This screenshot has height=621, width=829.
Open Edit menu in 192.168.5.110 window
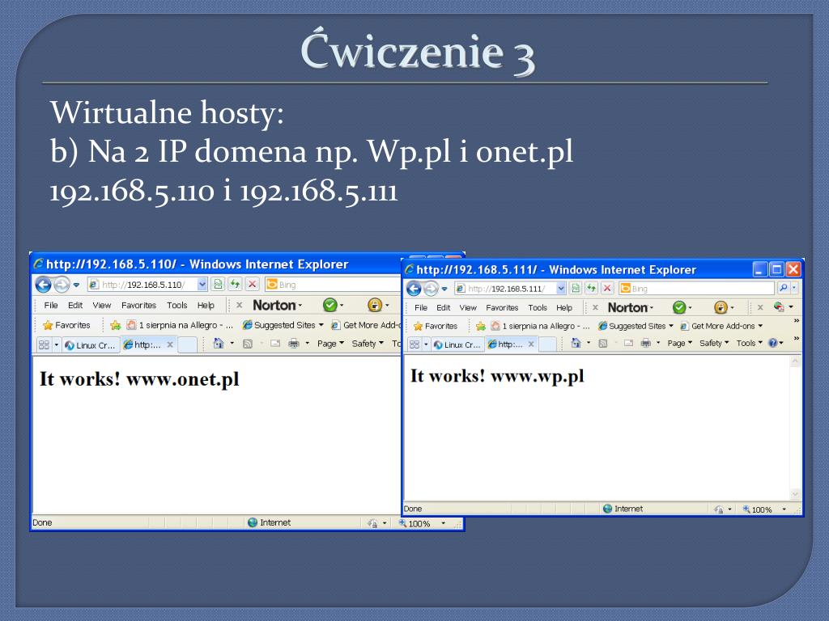[75, 305]
